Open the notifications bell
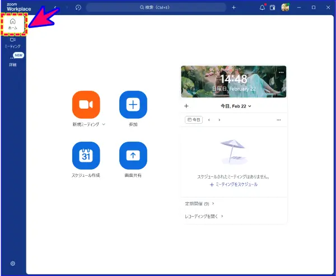 point(262,7)
